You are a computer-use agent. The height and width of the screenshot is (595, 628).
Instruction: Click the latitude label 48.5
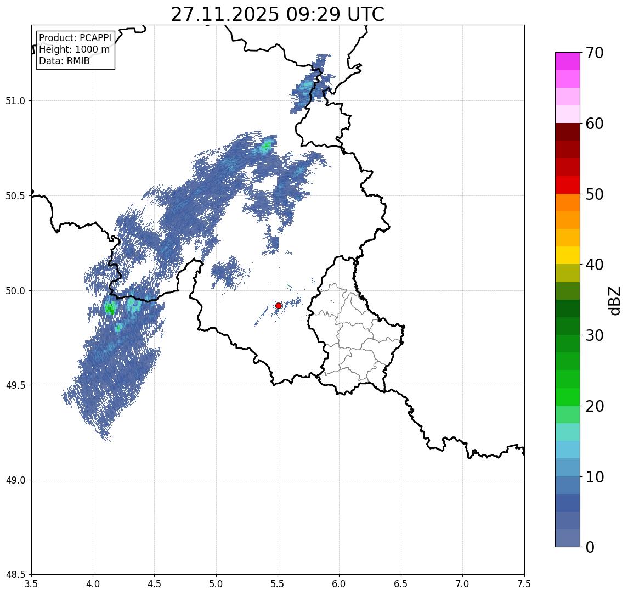pos(15,575)
